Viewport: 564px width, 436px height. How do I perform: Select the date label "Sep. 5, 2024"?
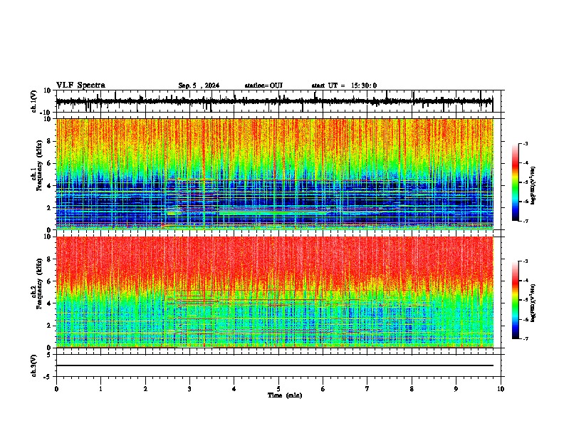pyautogui.click(x=199, y=85)
